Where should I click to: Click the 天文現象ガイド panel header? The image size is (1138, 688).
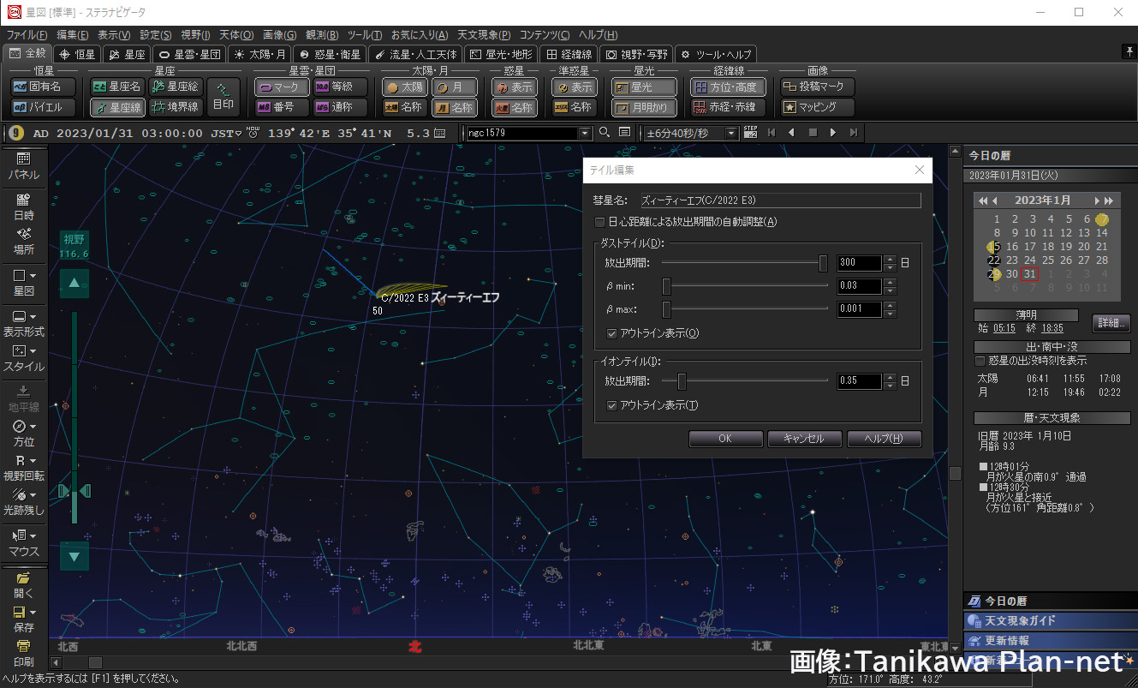click(x=1049, y=620)
